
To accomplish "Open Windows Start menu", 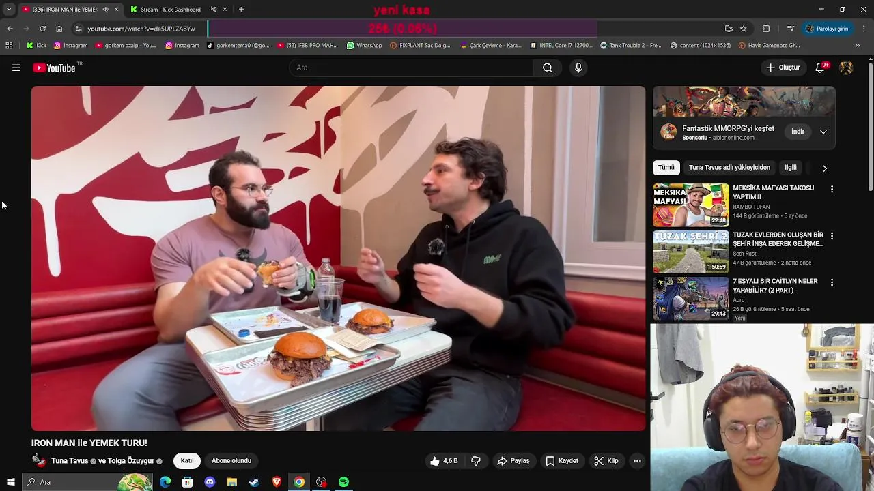I will pyautogui.click(x=10, y=482).
